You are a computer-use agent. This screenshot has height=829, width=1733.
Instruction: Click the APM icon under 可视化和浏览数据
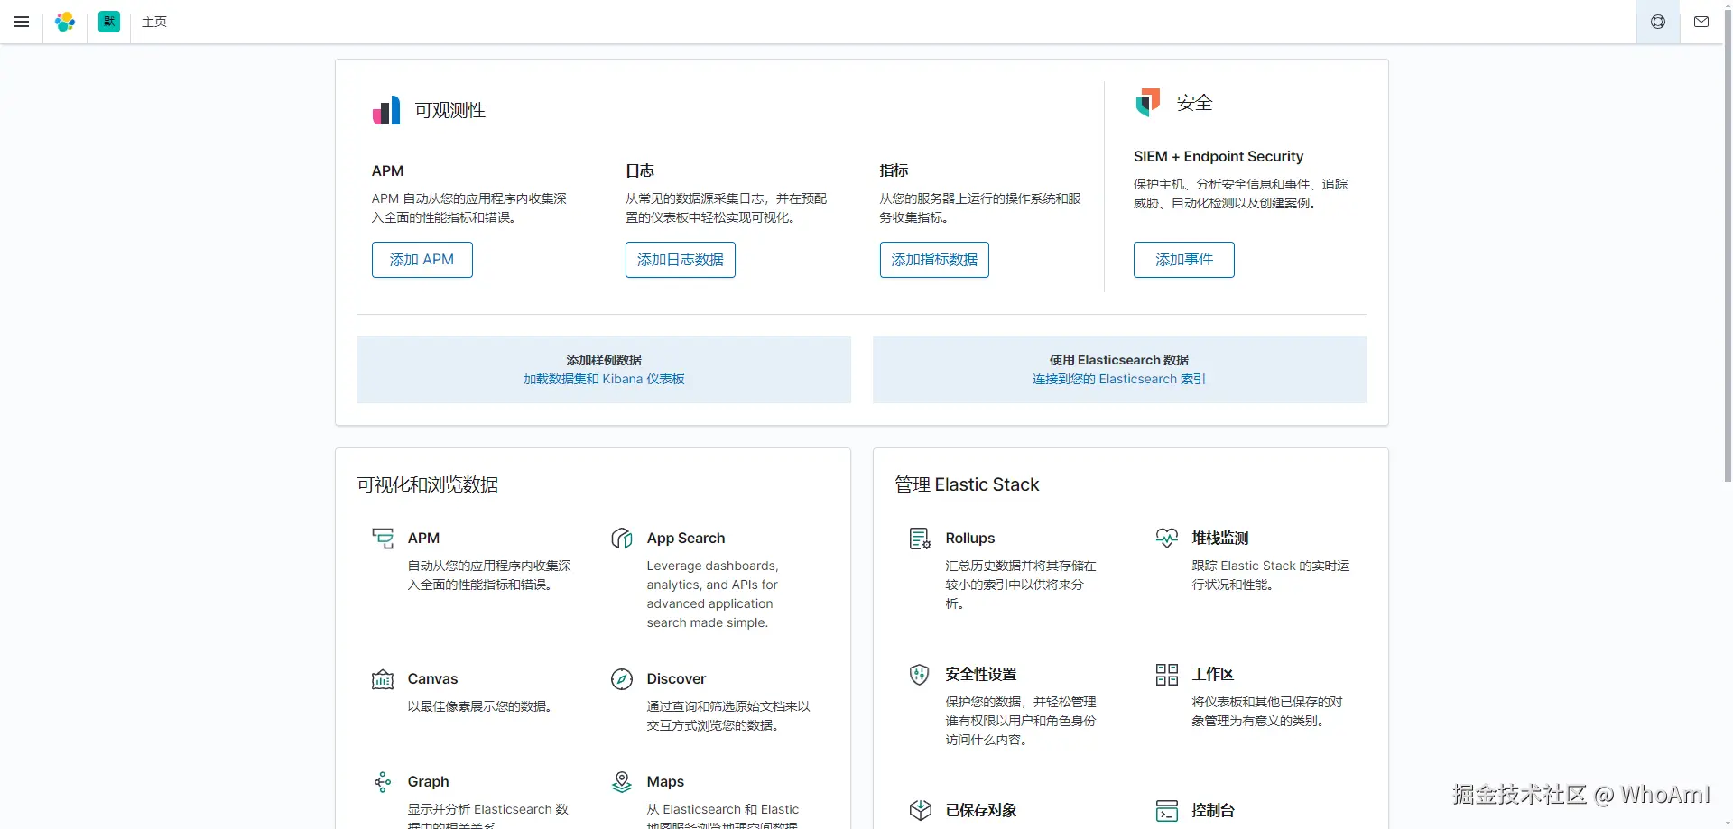tap(383, 539)
